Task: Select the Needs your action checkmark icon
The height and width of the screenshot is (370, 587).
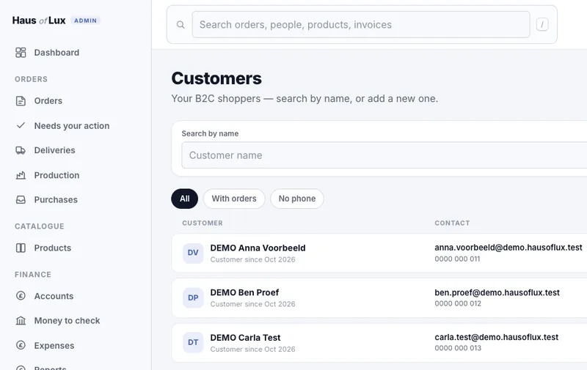Action: [21, 125]
